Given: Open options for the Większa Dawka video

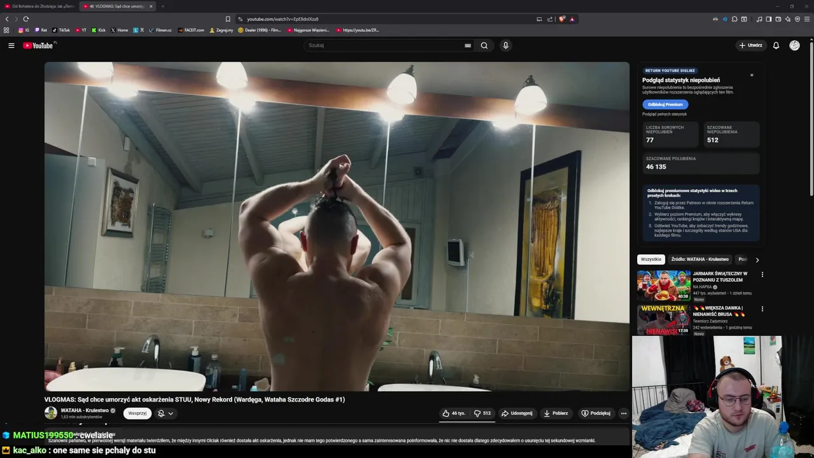Looking at the screenshot, I should point(762,309).
